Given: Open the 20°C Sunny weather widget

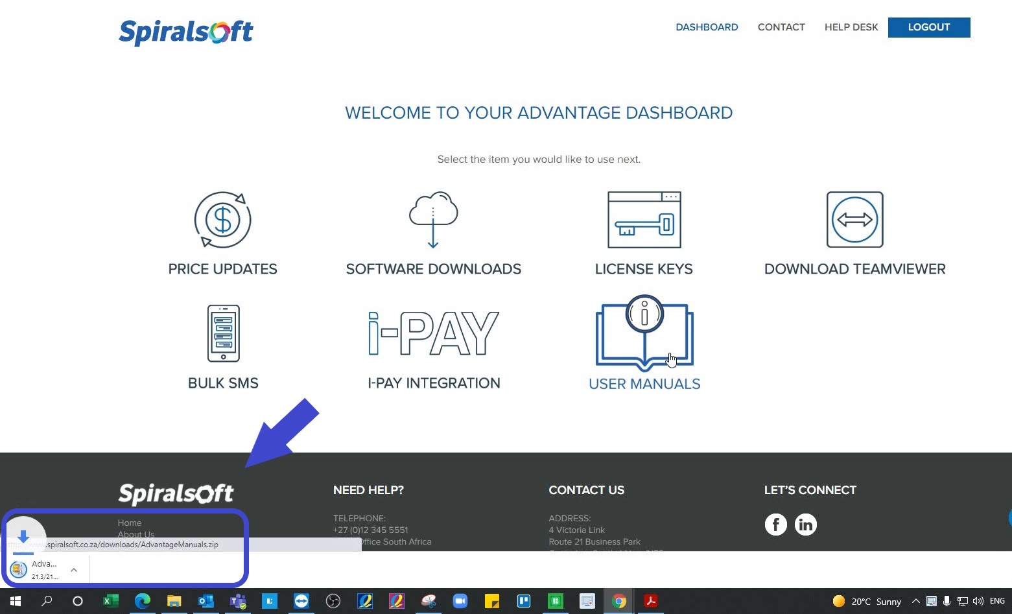Looking at the screenshot, I should 867,601.
